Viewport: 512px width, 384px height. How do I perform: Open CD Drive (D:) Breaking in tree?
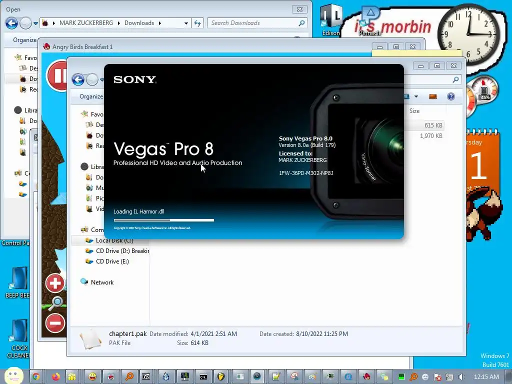(116, 251)
